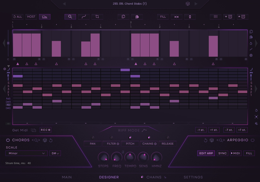Click the paste pattern icon in toolbar
The image size is (260, 182).
tap(137, 17)
